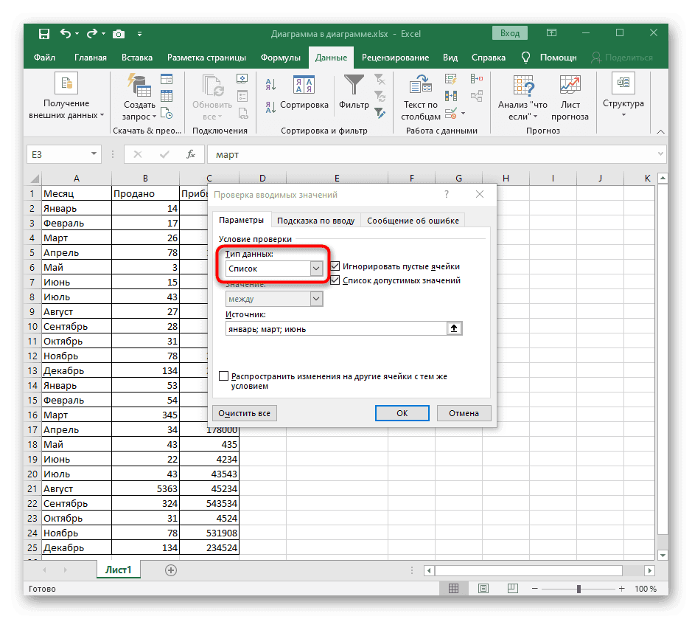692x619 pixels.
Task: Confirm the dialog with OK
Action: point(402,413)
